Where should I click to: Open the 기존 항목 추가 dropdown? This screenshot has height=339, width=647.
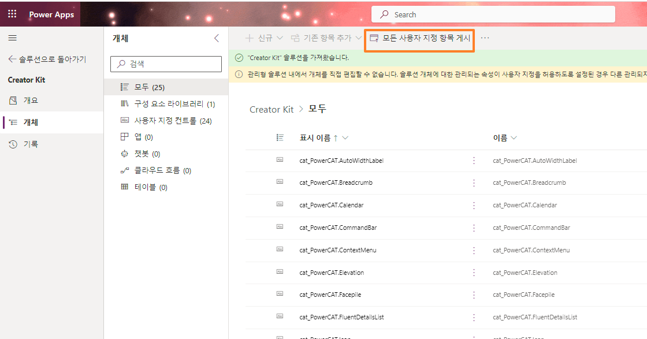pyautogui.click(x=326, y=38)
